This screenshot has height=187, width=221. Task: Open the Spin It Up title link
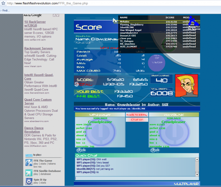pos(40,180)
